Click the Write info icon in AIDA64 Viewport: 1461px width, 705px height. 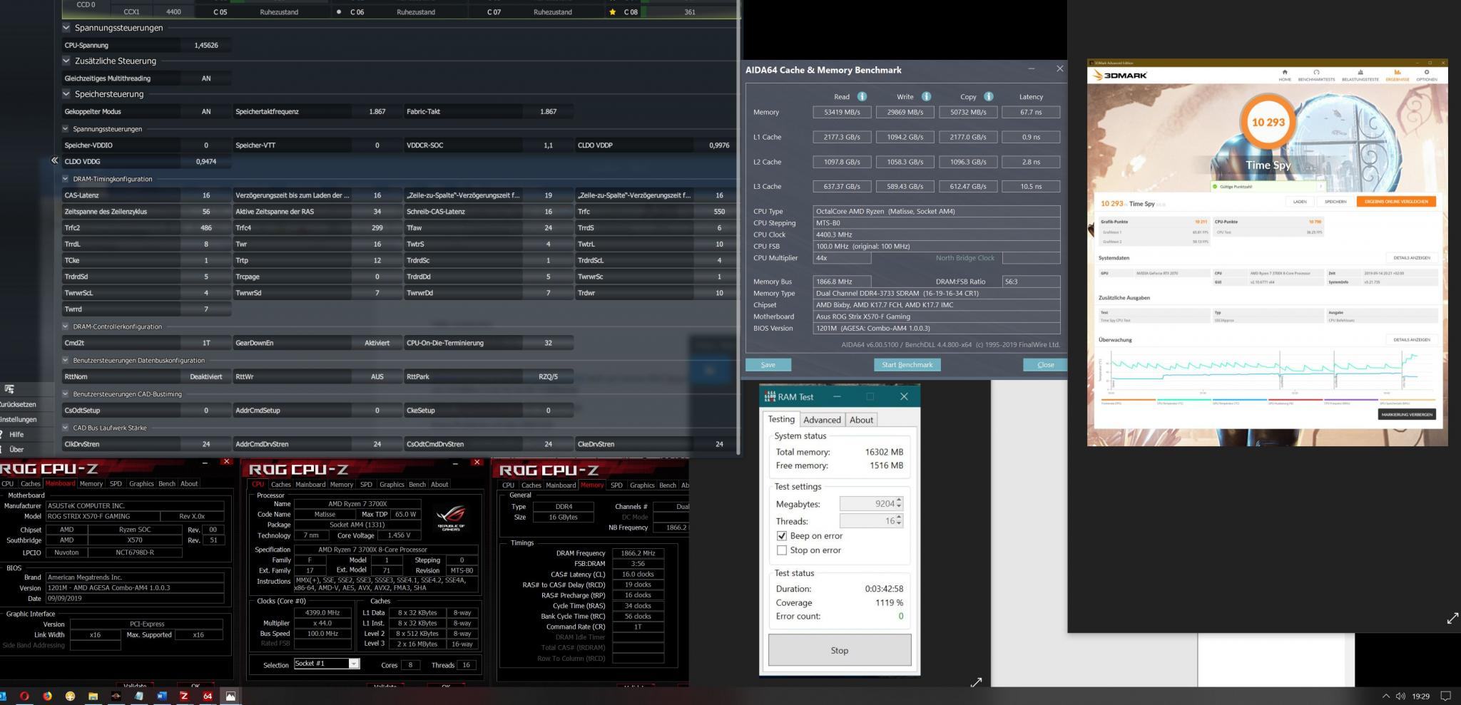click(x=926, y=96)
